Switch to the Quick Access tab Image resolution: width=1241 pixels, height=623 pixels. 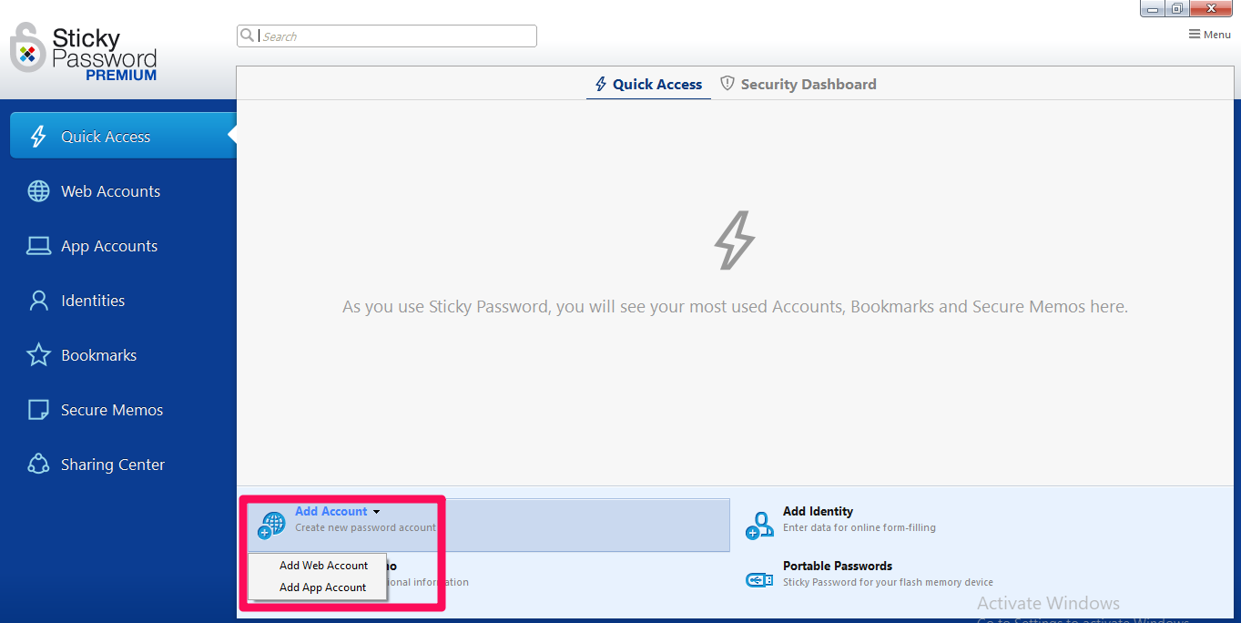coord(648,85)
